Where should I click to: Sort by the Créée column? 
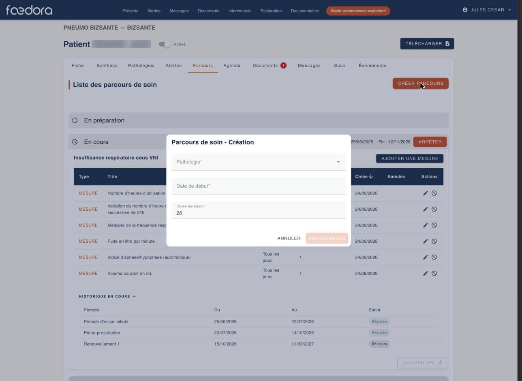click(x=364, y=176)
